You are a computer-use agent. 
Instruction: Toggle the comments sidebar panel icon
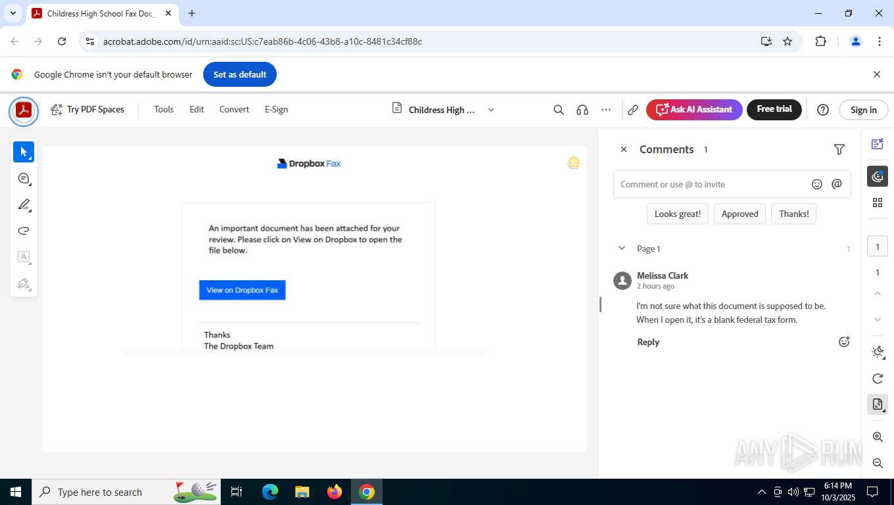pos(878,176)
